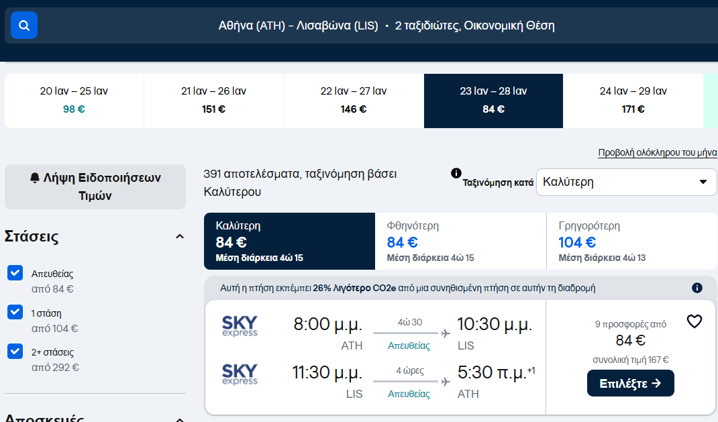This screenshot has width=718, height=422.
Task: Uncheck the Απευθείας direct flights checkbox
Action: click(15, 273)
